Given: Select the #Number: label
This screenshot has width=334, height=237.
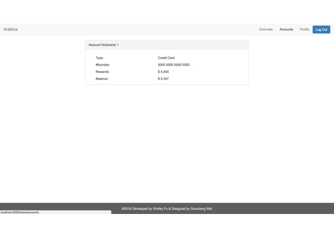Looking at the screenshot, I should (x=103, y=65).
